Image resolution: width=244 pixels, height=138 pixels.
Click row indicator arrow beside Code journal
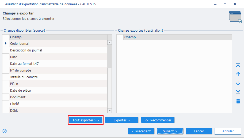6,43
